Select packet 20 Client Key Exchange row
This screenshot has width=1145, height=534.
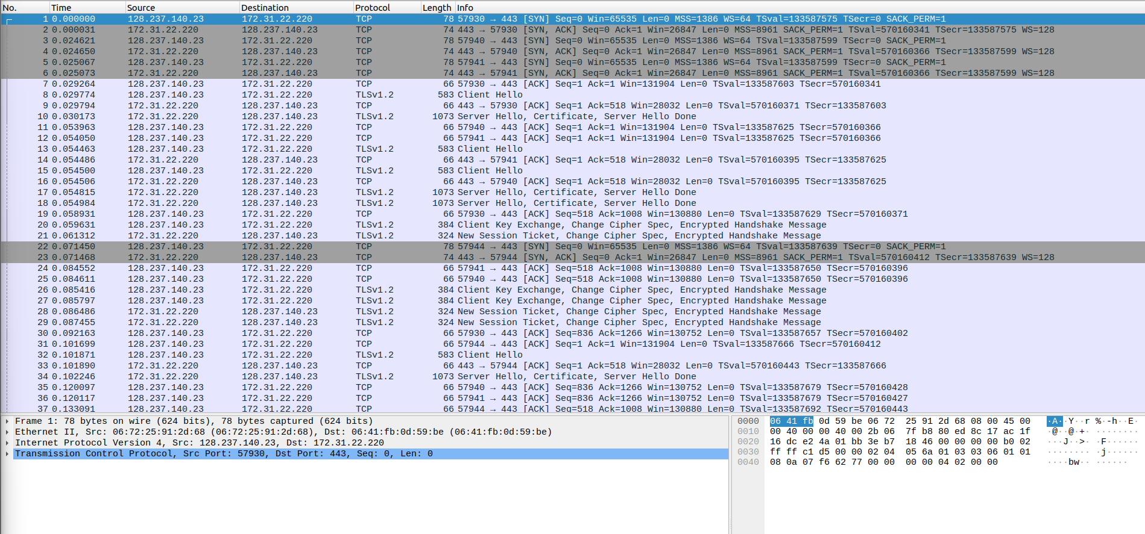(x=572, y=225)
